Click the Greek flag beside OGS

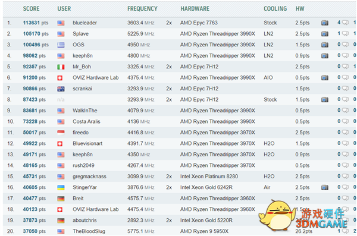[61, 45]
